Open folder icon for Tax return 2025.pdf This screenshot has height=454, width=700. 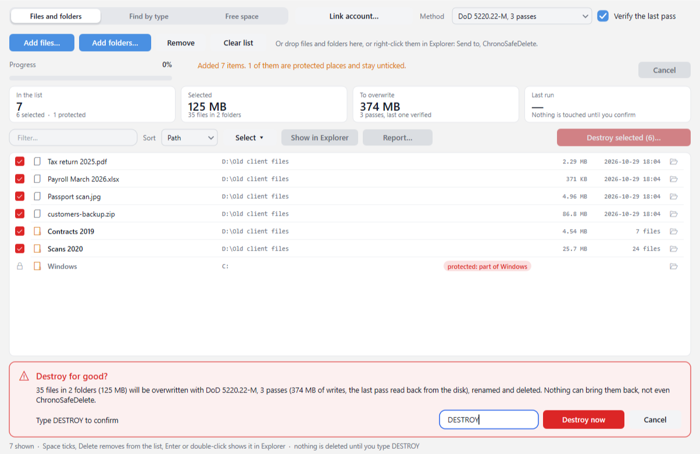coord(674,162)
